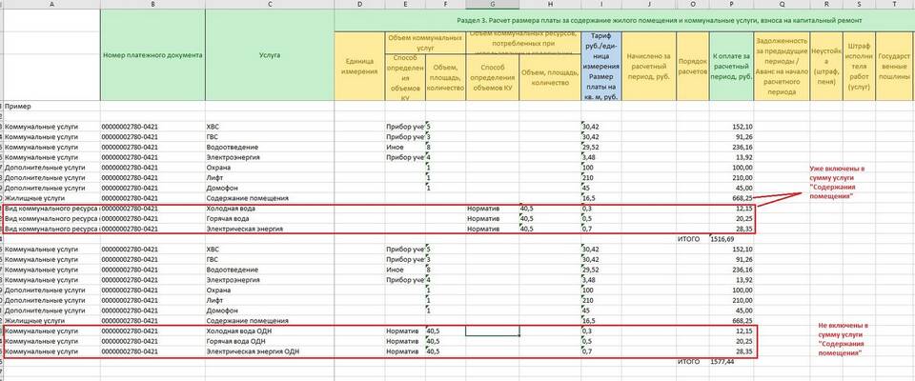The height and width of the screenshot is (381, 915).
Task: Click the 'Единица измерения' header cell
Action: tap(359, 67)
